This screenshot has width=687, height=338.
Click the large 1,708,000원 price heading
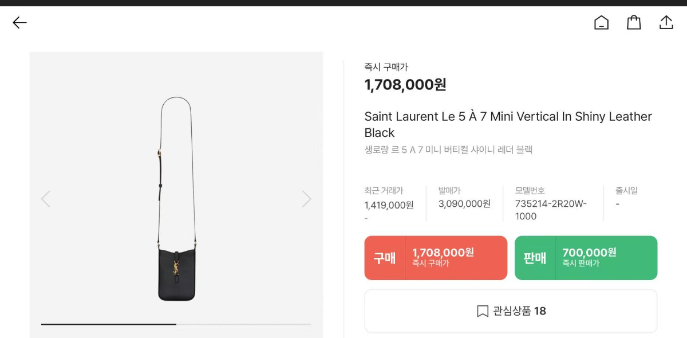tap(405, 85)
